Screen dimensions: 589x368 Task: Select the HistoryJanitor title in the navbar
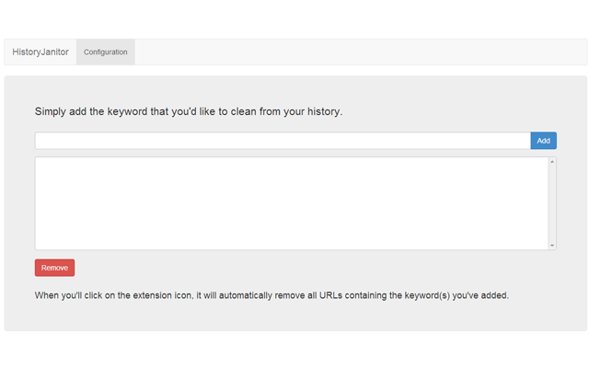point(40,52)
